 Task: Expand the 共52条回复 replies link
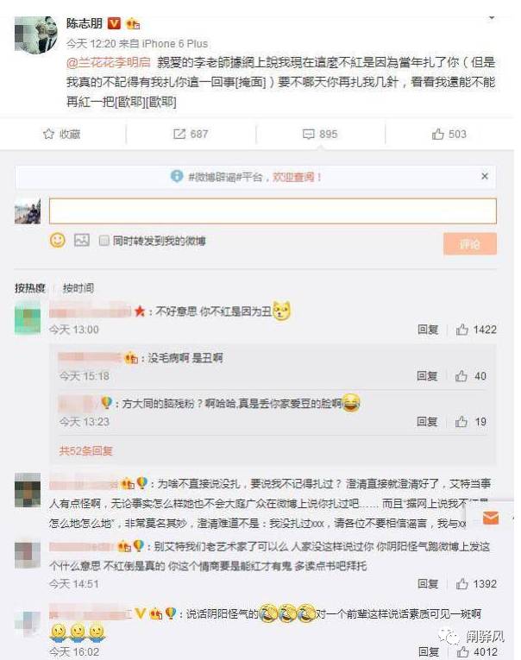[86, 451]
